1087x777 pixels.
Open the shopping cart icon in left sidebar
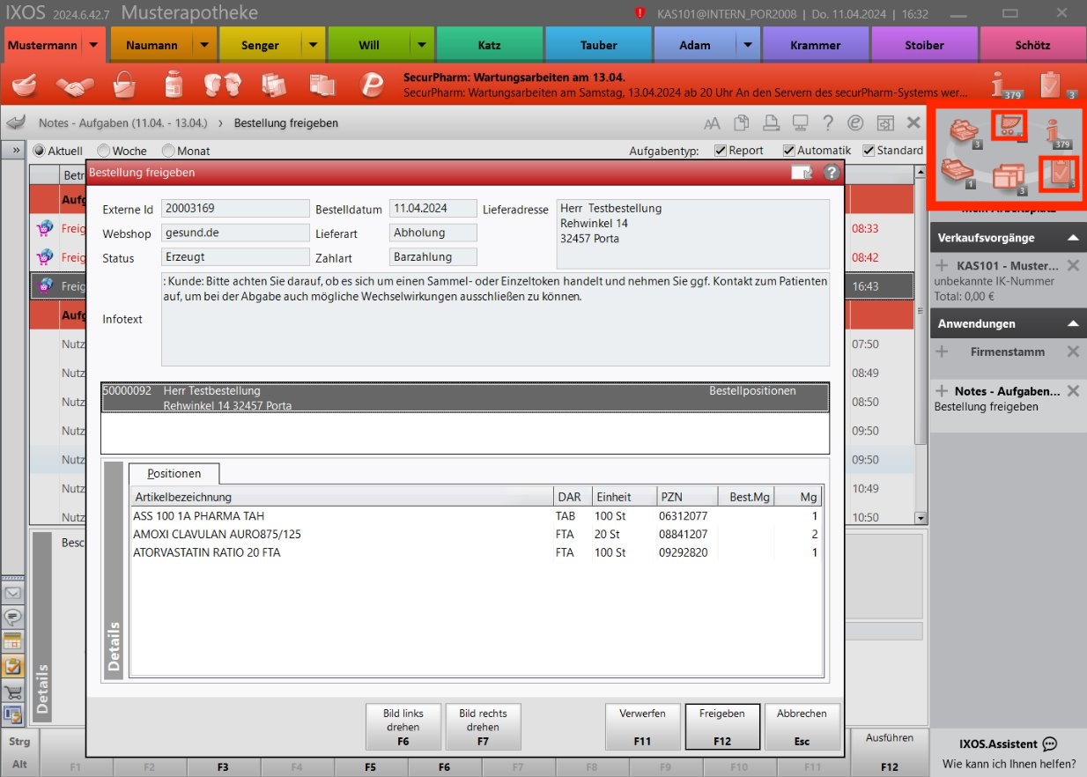(x=13, y=692)
